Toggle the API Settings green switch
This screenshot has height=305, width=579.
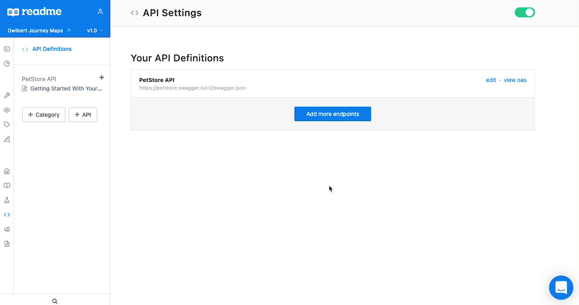click(x=525, y=12)
